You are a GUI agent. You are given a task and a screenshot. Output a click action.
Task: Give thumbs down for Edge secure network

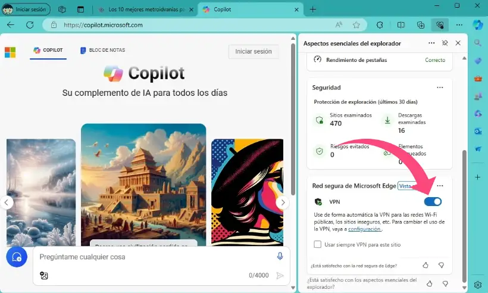[441, 265]
